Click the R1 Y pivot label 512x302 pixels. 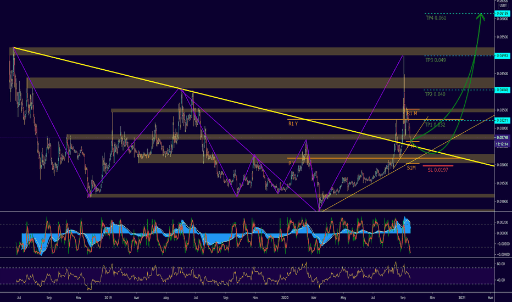293,124
